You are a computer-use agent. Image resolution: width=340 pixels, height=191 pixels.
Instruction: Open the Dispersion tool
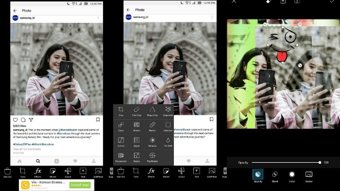click(x=168, y=111)
